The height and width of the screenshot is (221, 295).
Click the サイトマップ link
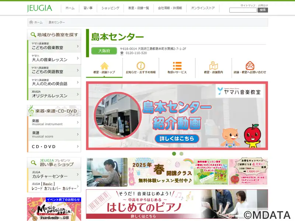[x=248, y=6]
